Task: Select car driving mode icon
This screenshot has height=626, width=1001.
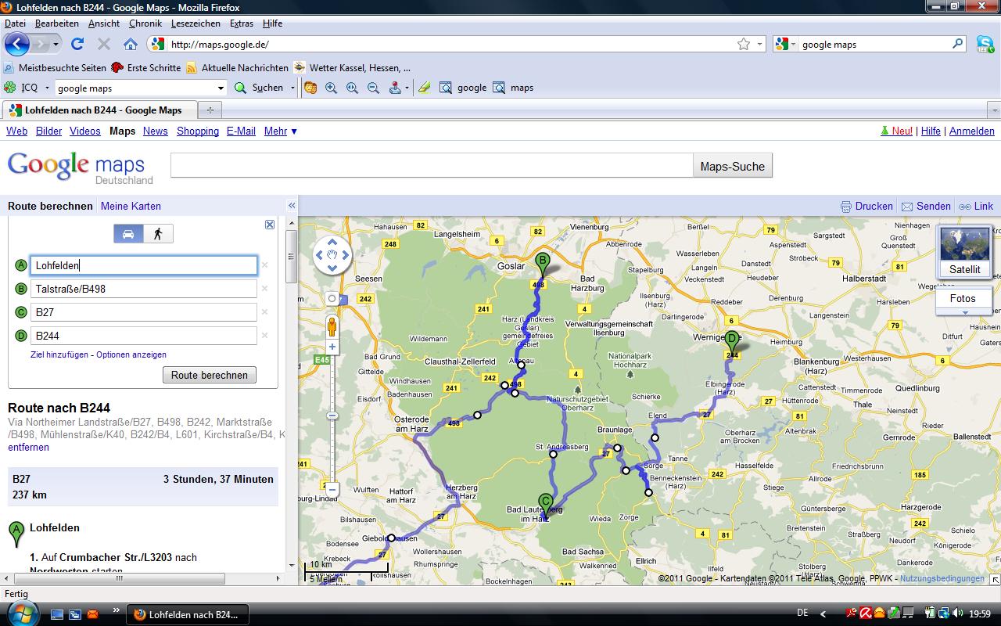Action: tap(128, 234)
